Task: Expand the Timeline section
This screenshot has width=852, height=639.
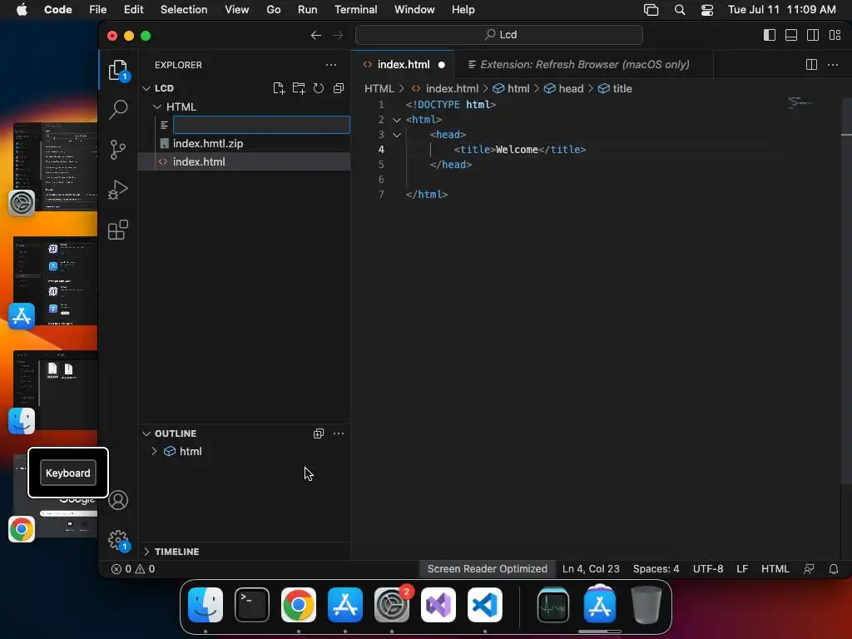Action: pos(146,551)
